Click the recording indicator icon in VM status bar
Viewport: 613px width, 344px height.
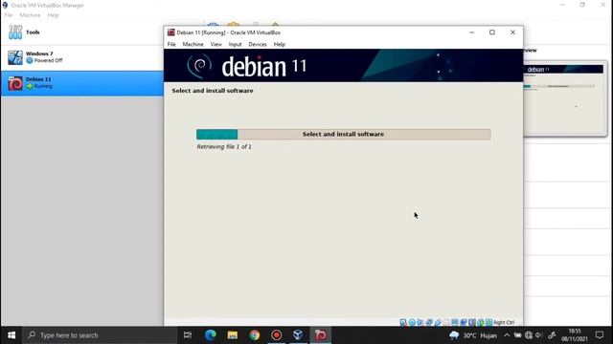(x=464, y=323)
